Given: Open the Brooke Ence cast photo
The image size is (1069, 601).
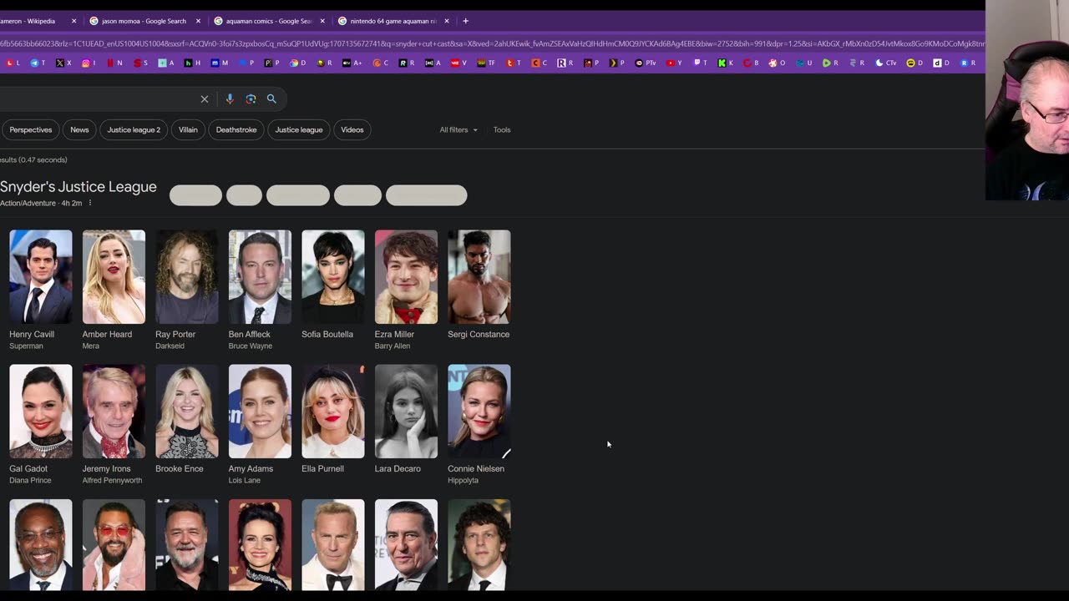Looking at the screenshot, I should coord(187,412).
